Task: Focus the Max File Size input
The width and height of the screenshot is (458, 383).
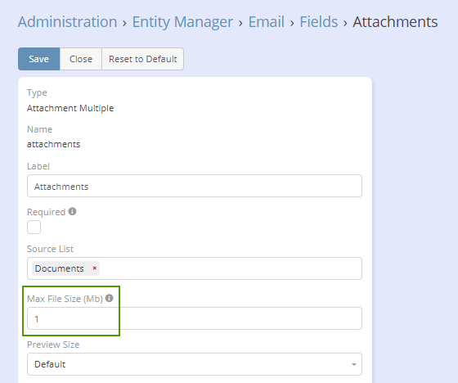Action: (x=195, y=318)
